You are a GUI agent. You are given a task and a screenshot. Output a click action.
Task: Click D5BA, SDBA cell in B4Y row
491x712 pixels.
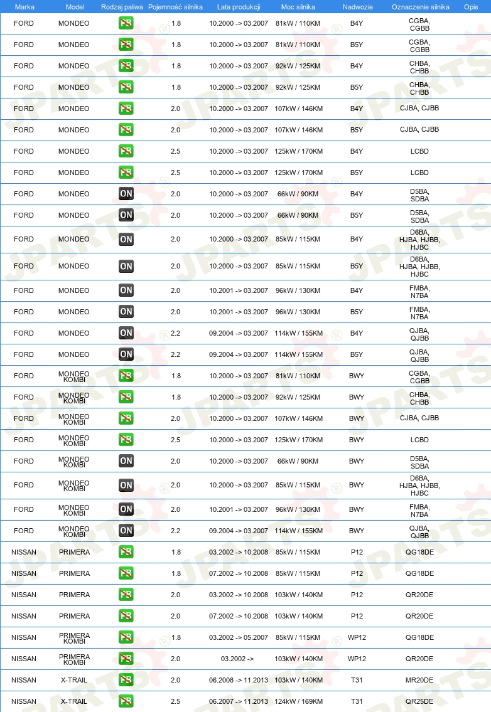coord(419,195)
